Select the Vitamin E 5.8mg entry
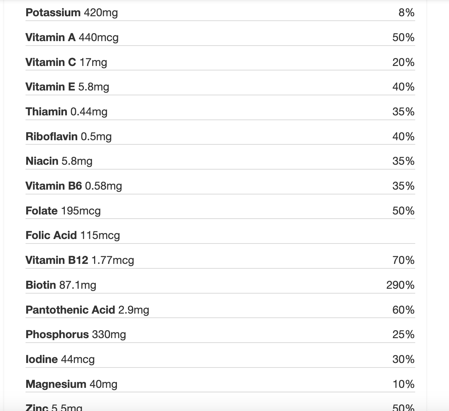 coord(67,87)
